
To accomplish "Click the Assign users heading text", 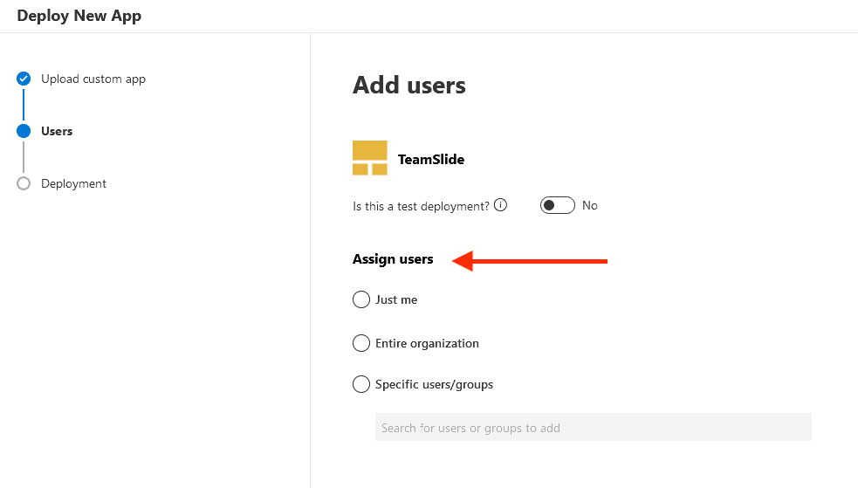I will tap(393, 259).
